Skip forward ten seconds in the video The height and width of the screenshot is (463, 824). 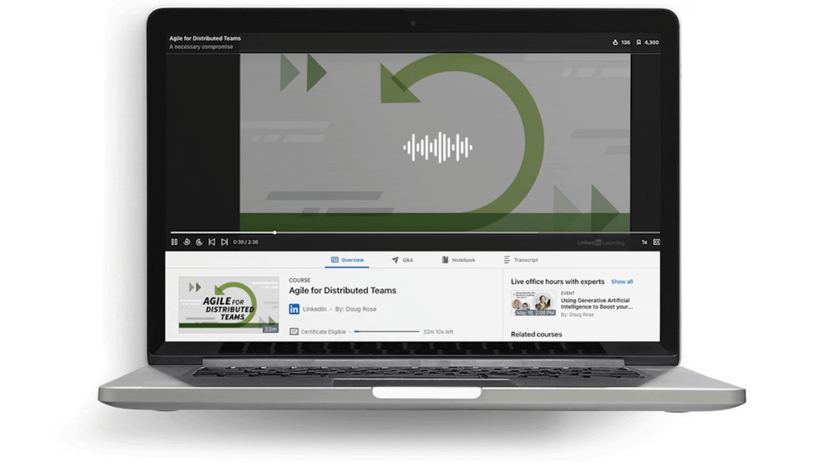tap(199, 242)
